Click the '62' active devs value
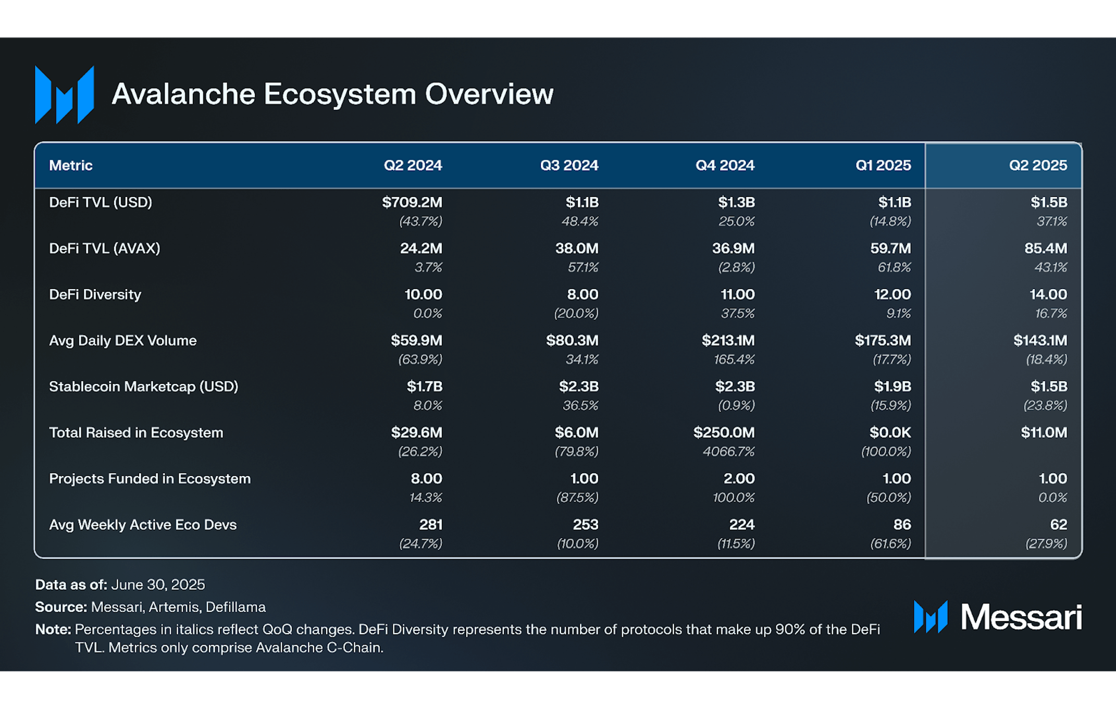The width and height of the screenshot is (1116, 708). click(x=1058, y=525)
